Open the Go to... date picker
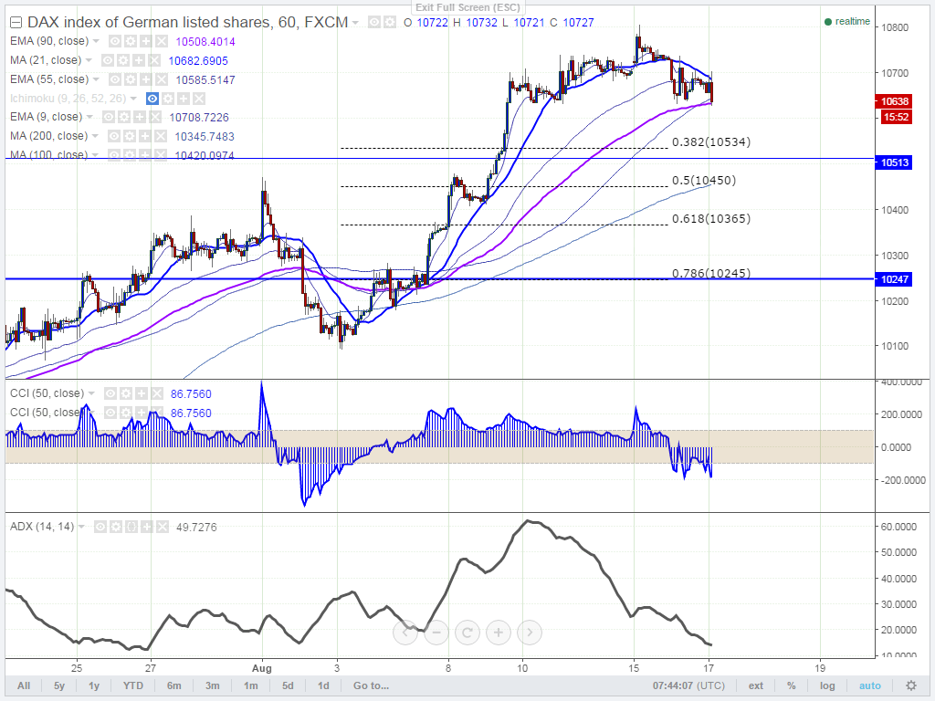 (371, 685)
